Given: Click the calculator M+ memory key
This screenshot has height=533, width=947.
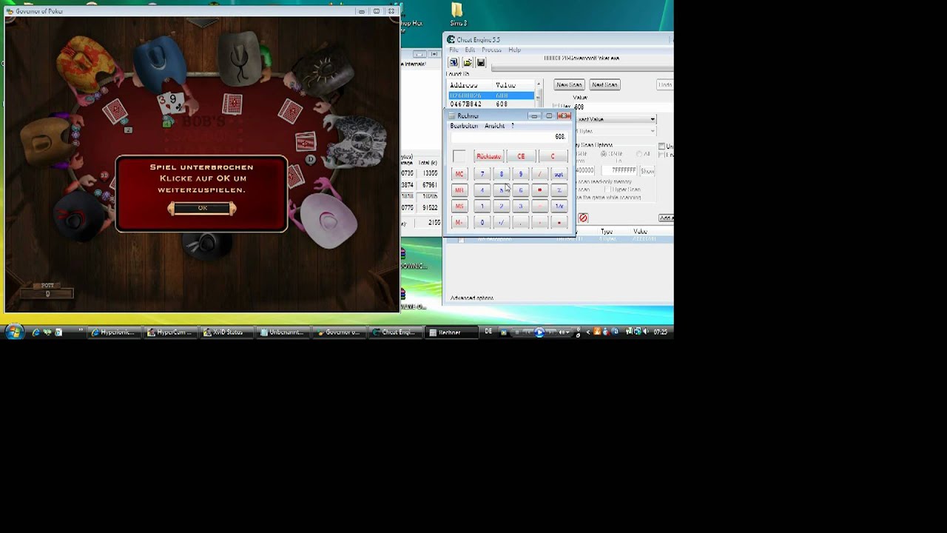Looking at the screenshot, I should click(x=459, y=222).
